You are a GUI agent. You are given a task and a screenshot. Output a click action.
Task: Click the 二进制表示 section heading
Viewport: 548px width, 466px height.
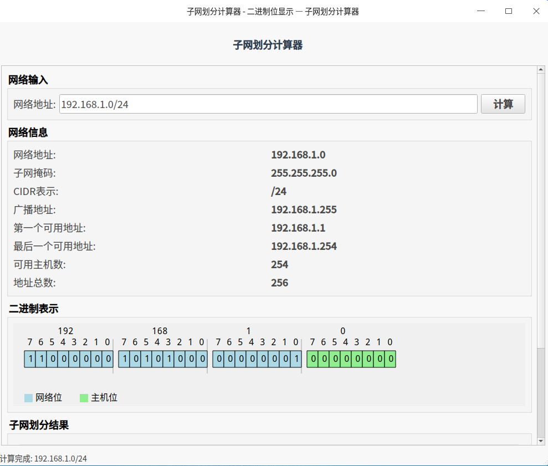(x=34, y=309)
